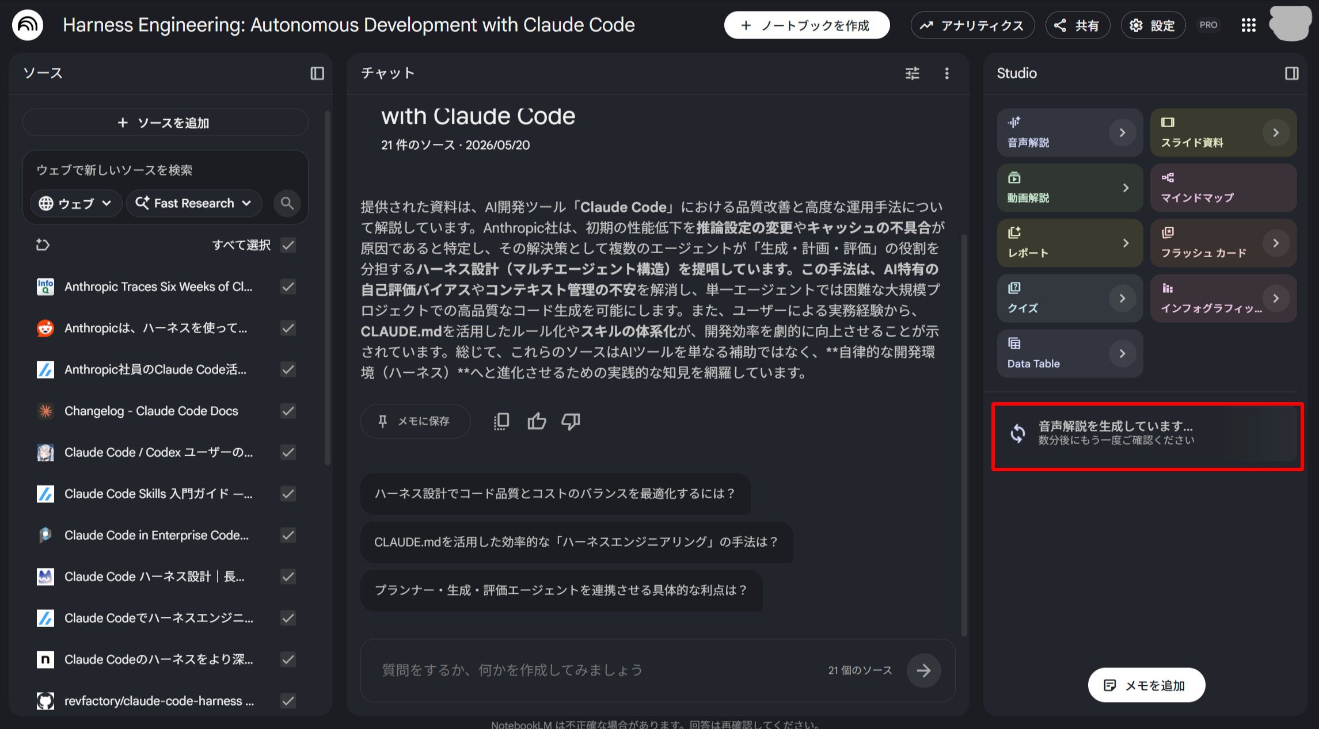Image resolution: width=1319 pixels, height=729 pixels.
Task: Click the Changelog source icon
Action: click(45, 411)
